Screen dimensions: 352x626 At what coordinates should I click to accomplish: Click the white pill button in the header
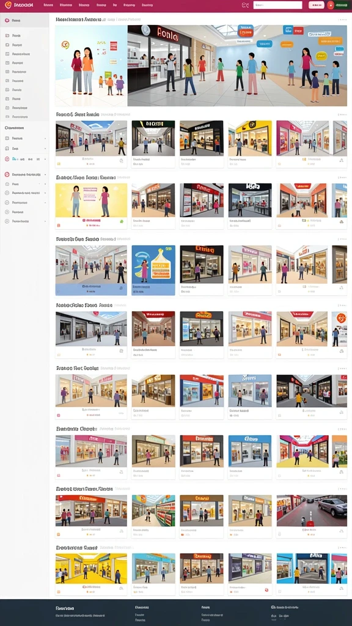tap(317, 5)
